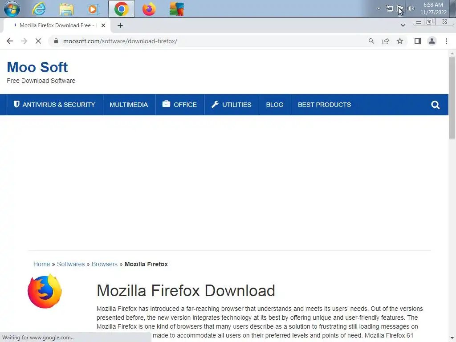Open a new tab with plus button
The height and width of the screenshot is (342, 456).
(120, 25)
